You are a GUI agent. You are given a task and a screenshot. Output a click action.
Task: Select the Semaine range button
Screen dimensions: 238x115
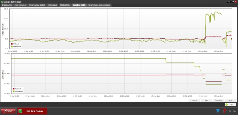[218, 100]
